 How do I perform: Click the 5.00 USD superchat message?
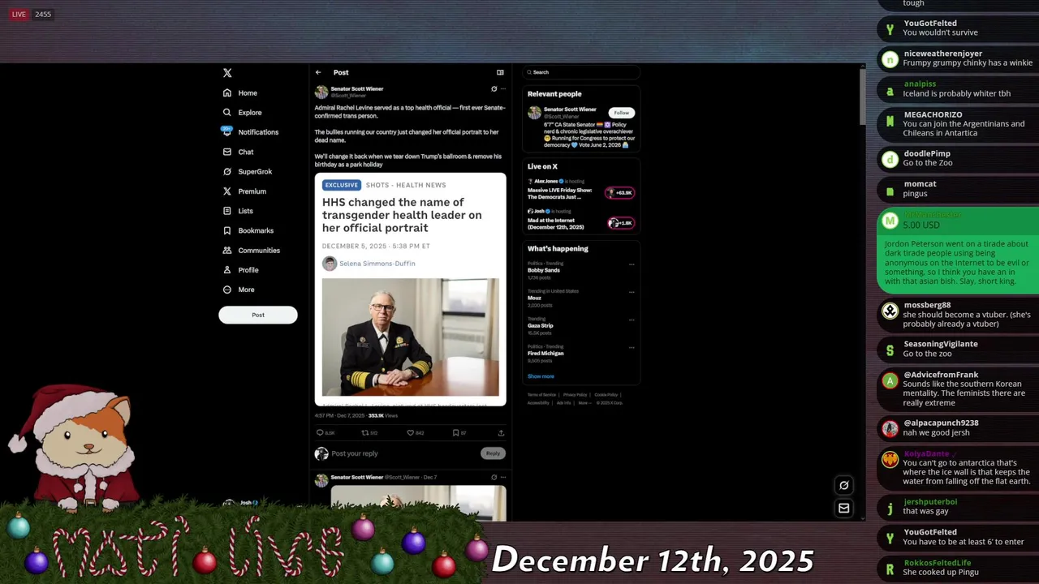tap(958, 251)
